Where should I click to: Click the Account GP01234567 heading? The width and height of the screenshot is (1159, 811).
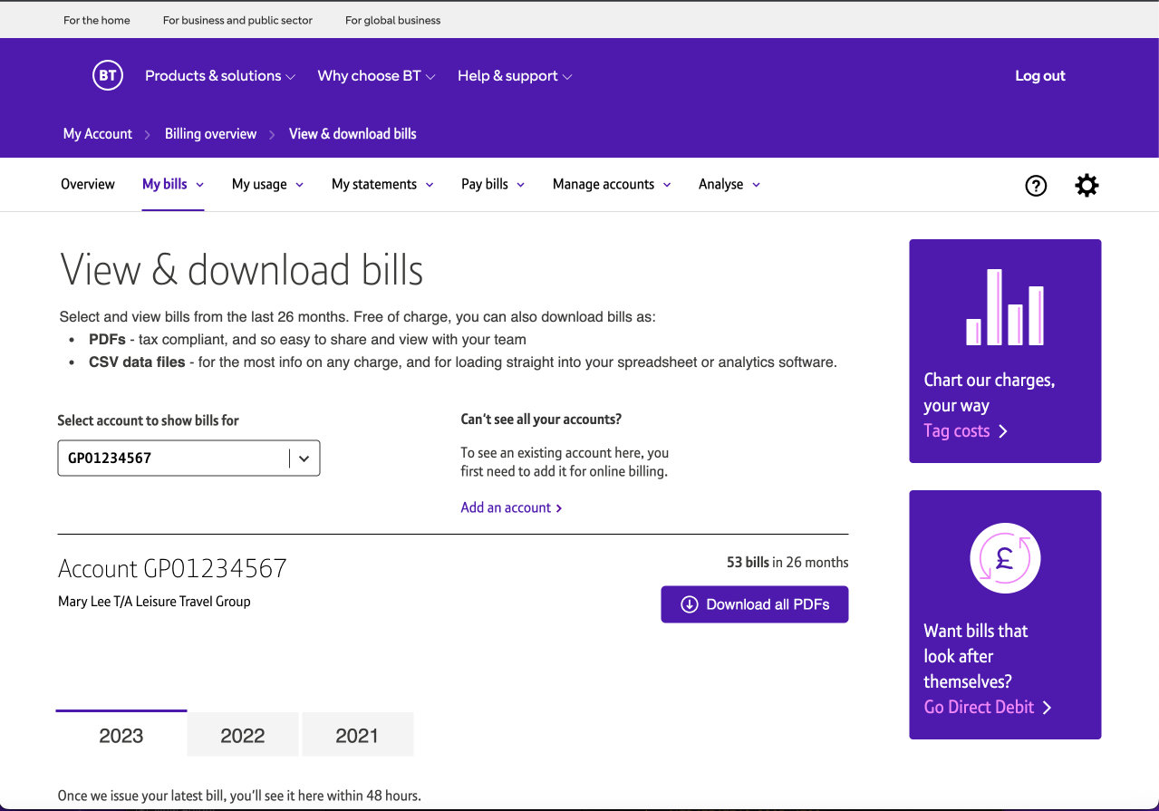point(172,569)
